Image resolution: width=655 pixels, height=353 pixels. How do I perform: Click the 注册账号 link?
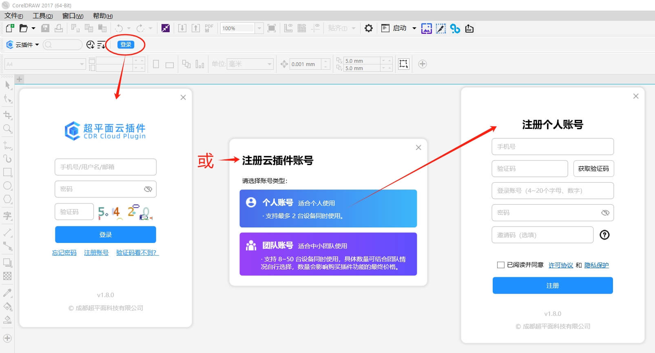click(x=96, y=253)
